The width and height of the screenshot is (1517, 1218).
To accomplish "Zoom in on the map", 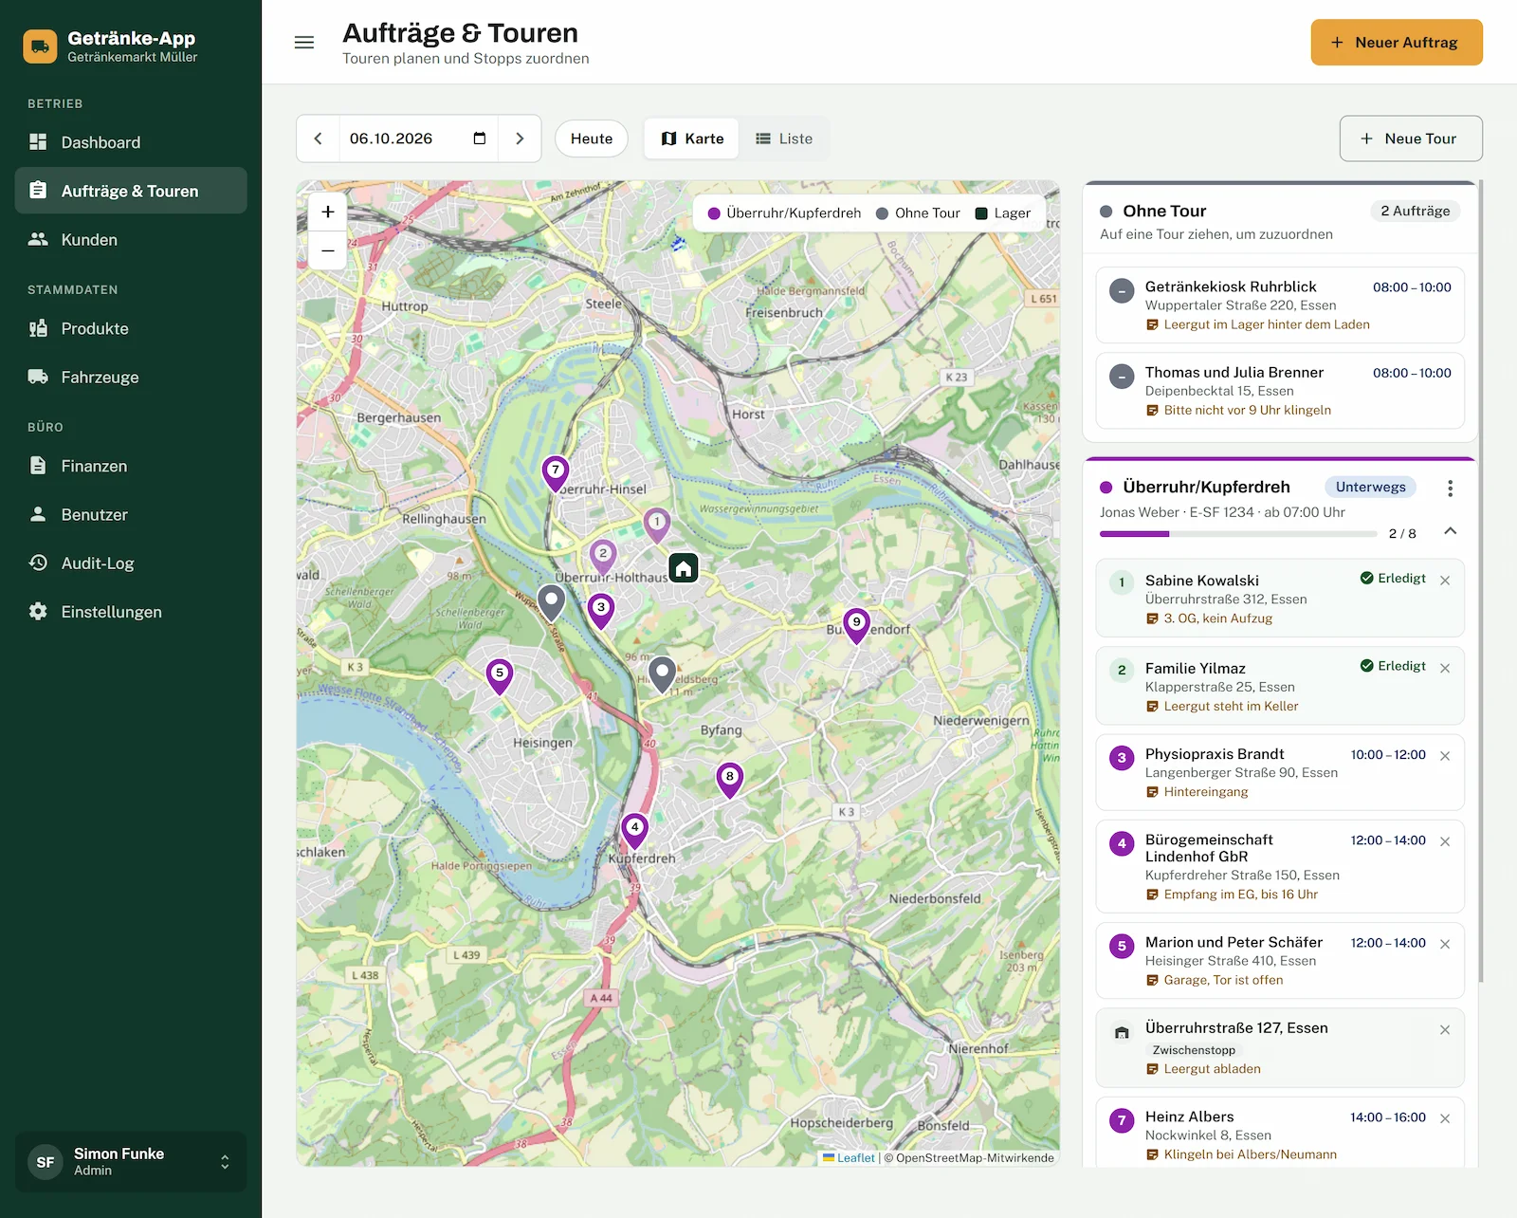I will (328, 212).
